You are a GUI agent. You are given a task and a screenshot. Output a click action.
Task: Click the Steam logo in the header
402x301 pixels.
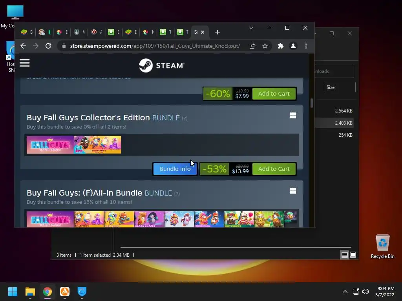161,65
